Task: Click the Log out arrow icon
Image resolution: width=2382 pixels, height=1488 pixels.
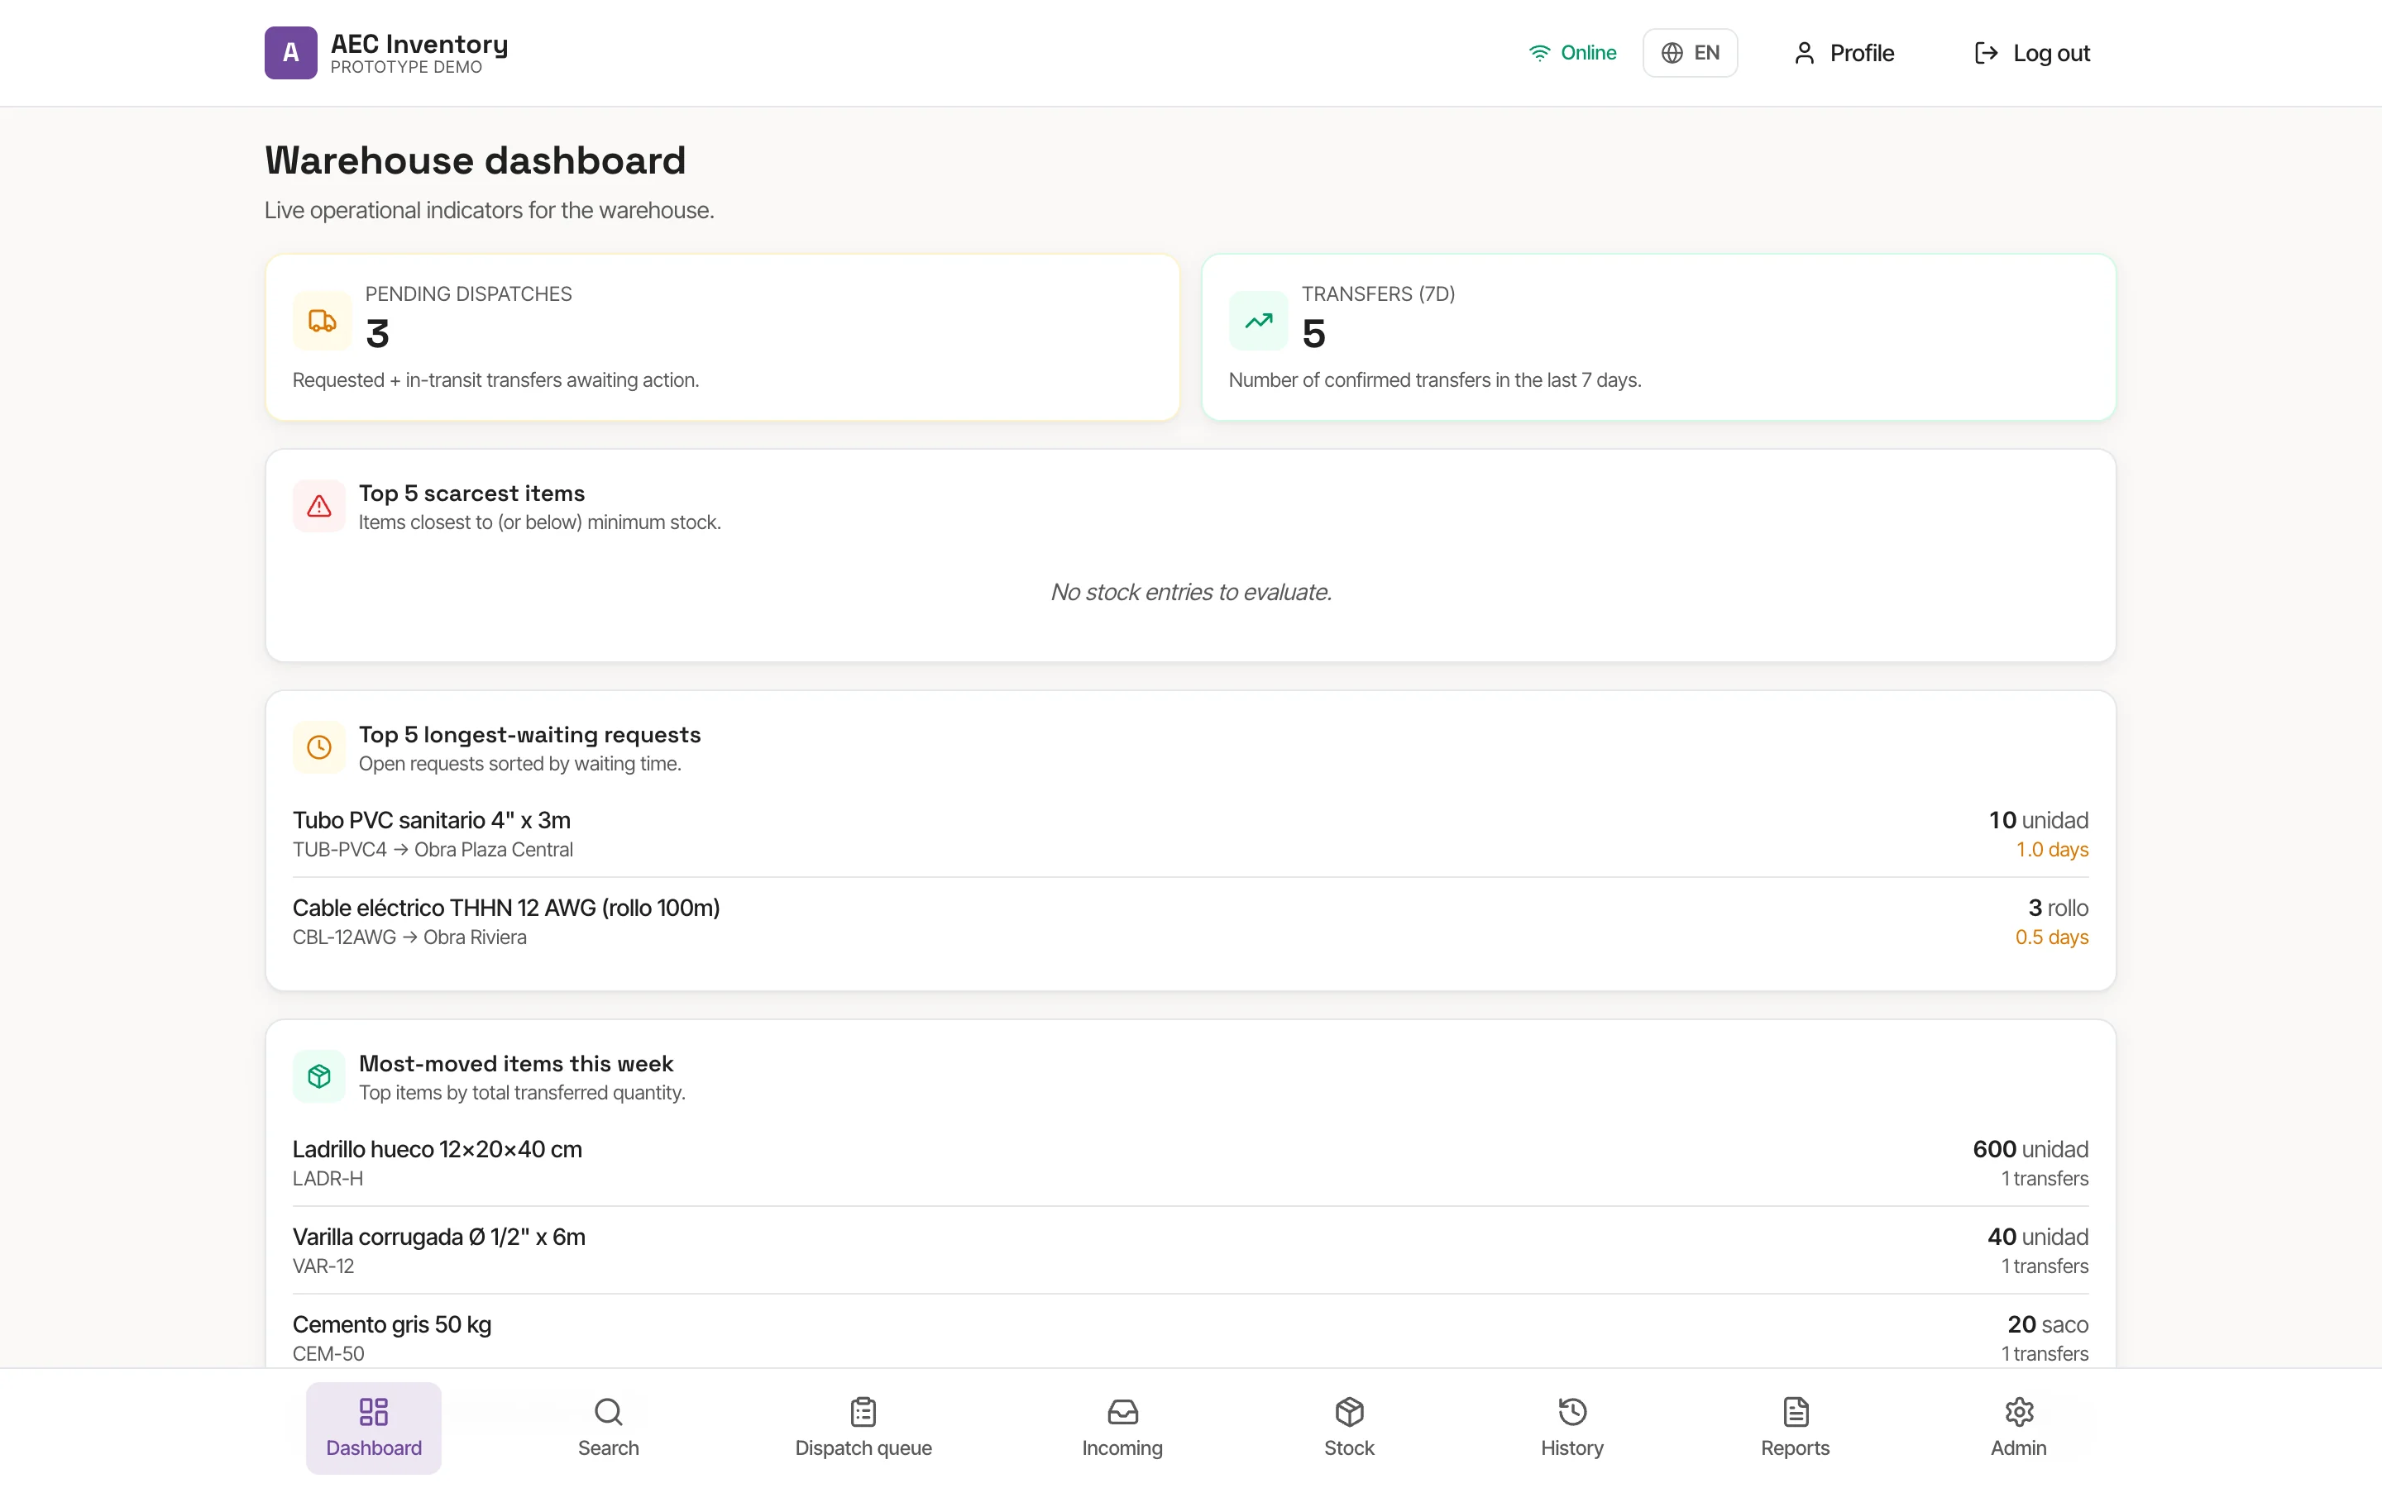Action: (1987, 53)
